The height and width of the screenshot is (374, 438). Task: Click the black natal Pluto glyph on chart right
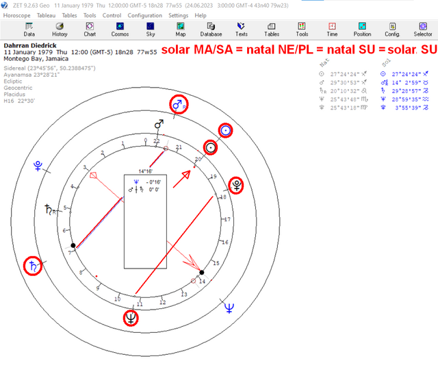[236, 186]
